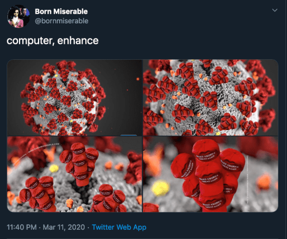Open the Born Miserable profile avatar
The height and width of the screenshot is (239, 287).
click(18, 16)
